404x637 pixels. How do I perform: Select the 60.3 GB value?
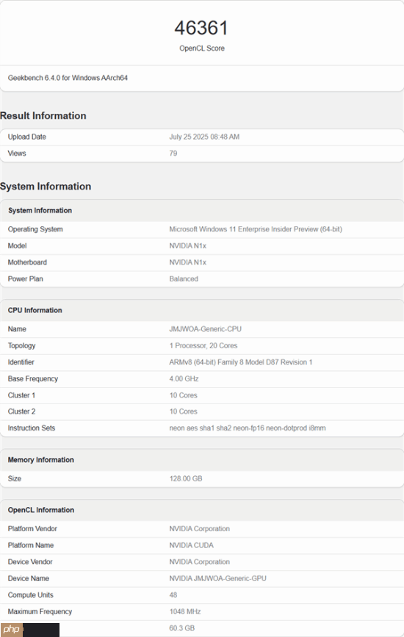pos(182,628)
